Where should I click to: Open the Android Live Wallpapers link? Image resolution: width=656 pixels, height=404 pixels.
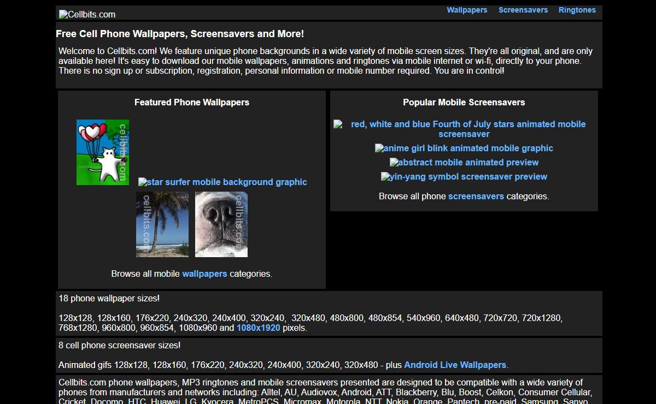[455, 365]
